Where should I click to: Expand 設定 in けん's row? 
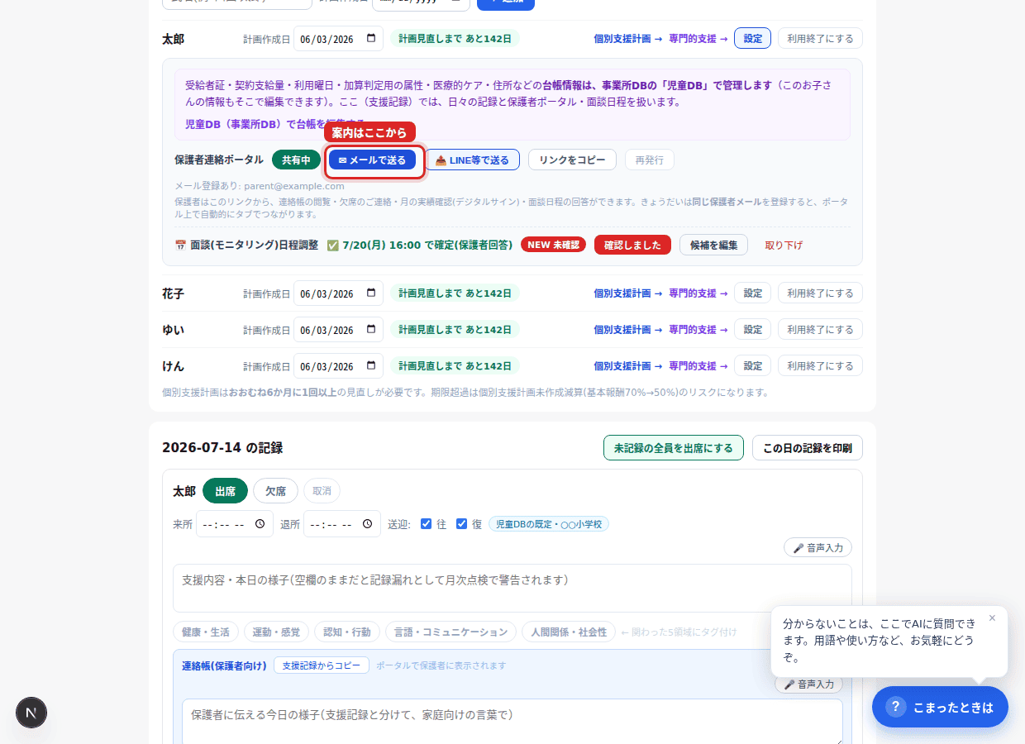tap(752, 365)
